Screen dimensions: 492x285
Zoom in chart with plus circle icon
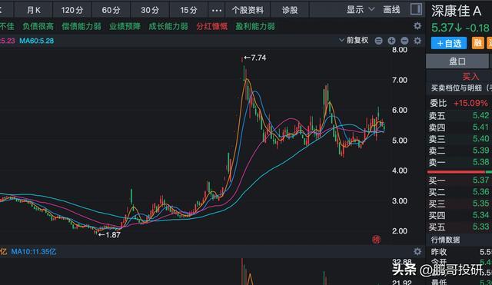point(391,41)
